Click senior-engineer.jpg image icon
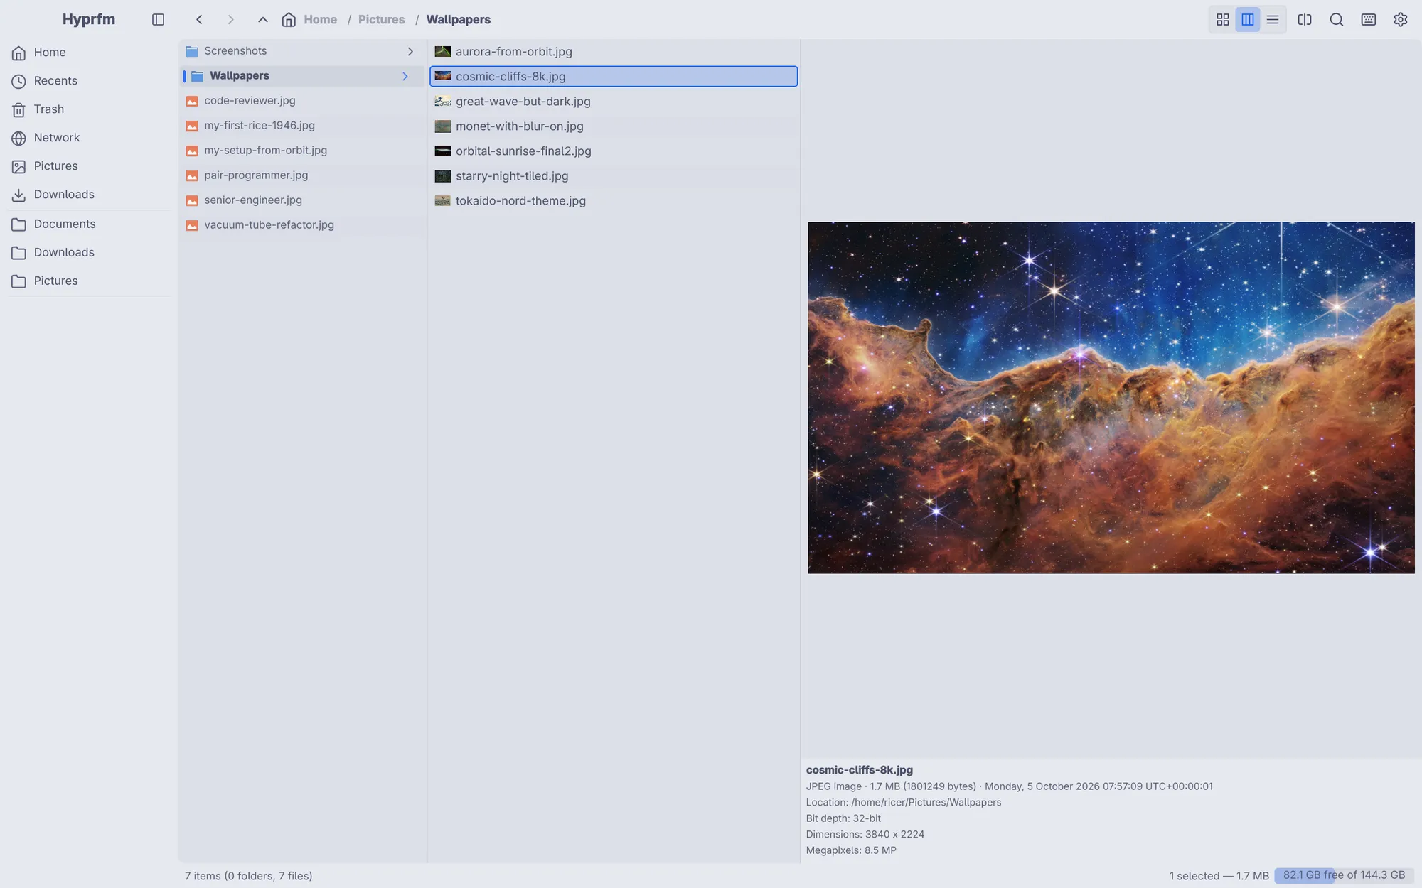 [x=192, y=200]
